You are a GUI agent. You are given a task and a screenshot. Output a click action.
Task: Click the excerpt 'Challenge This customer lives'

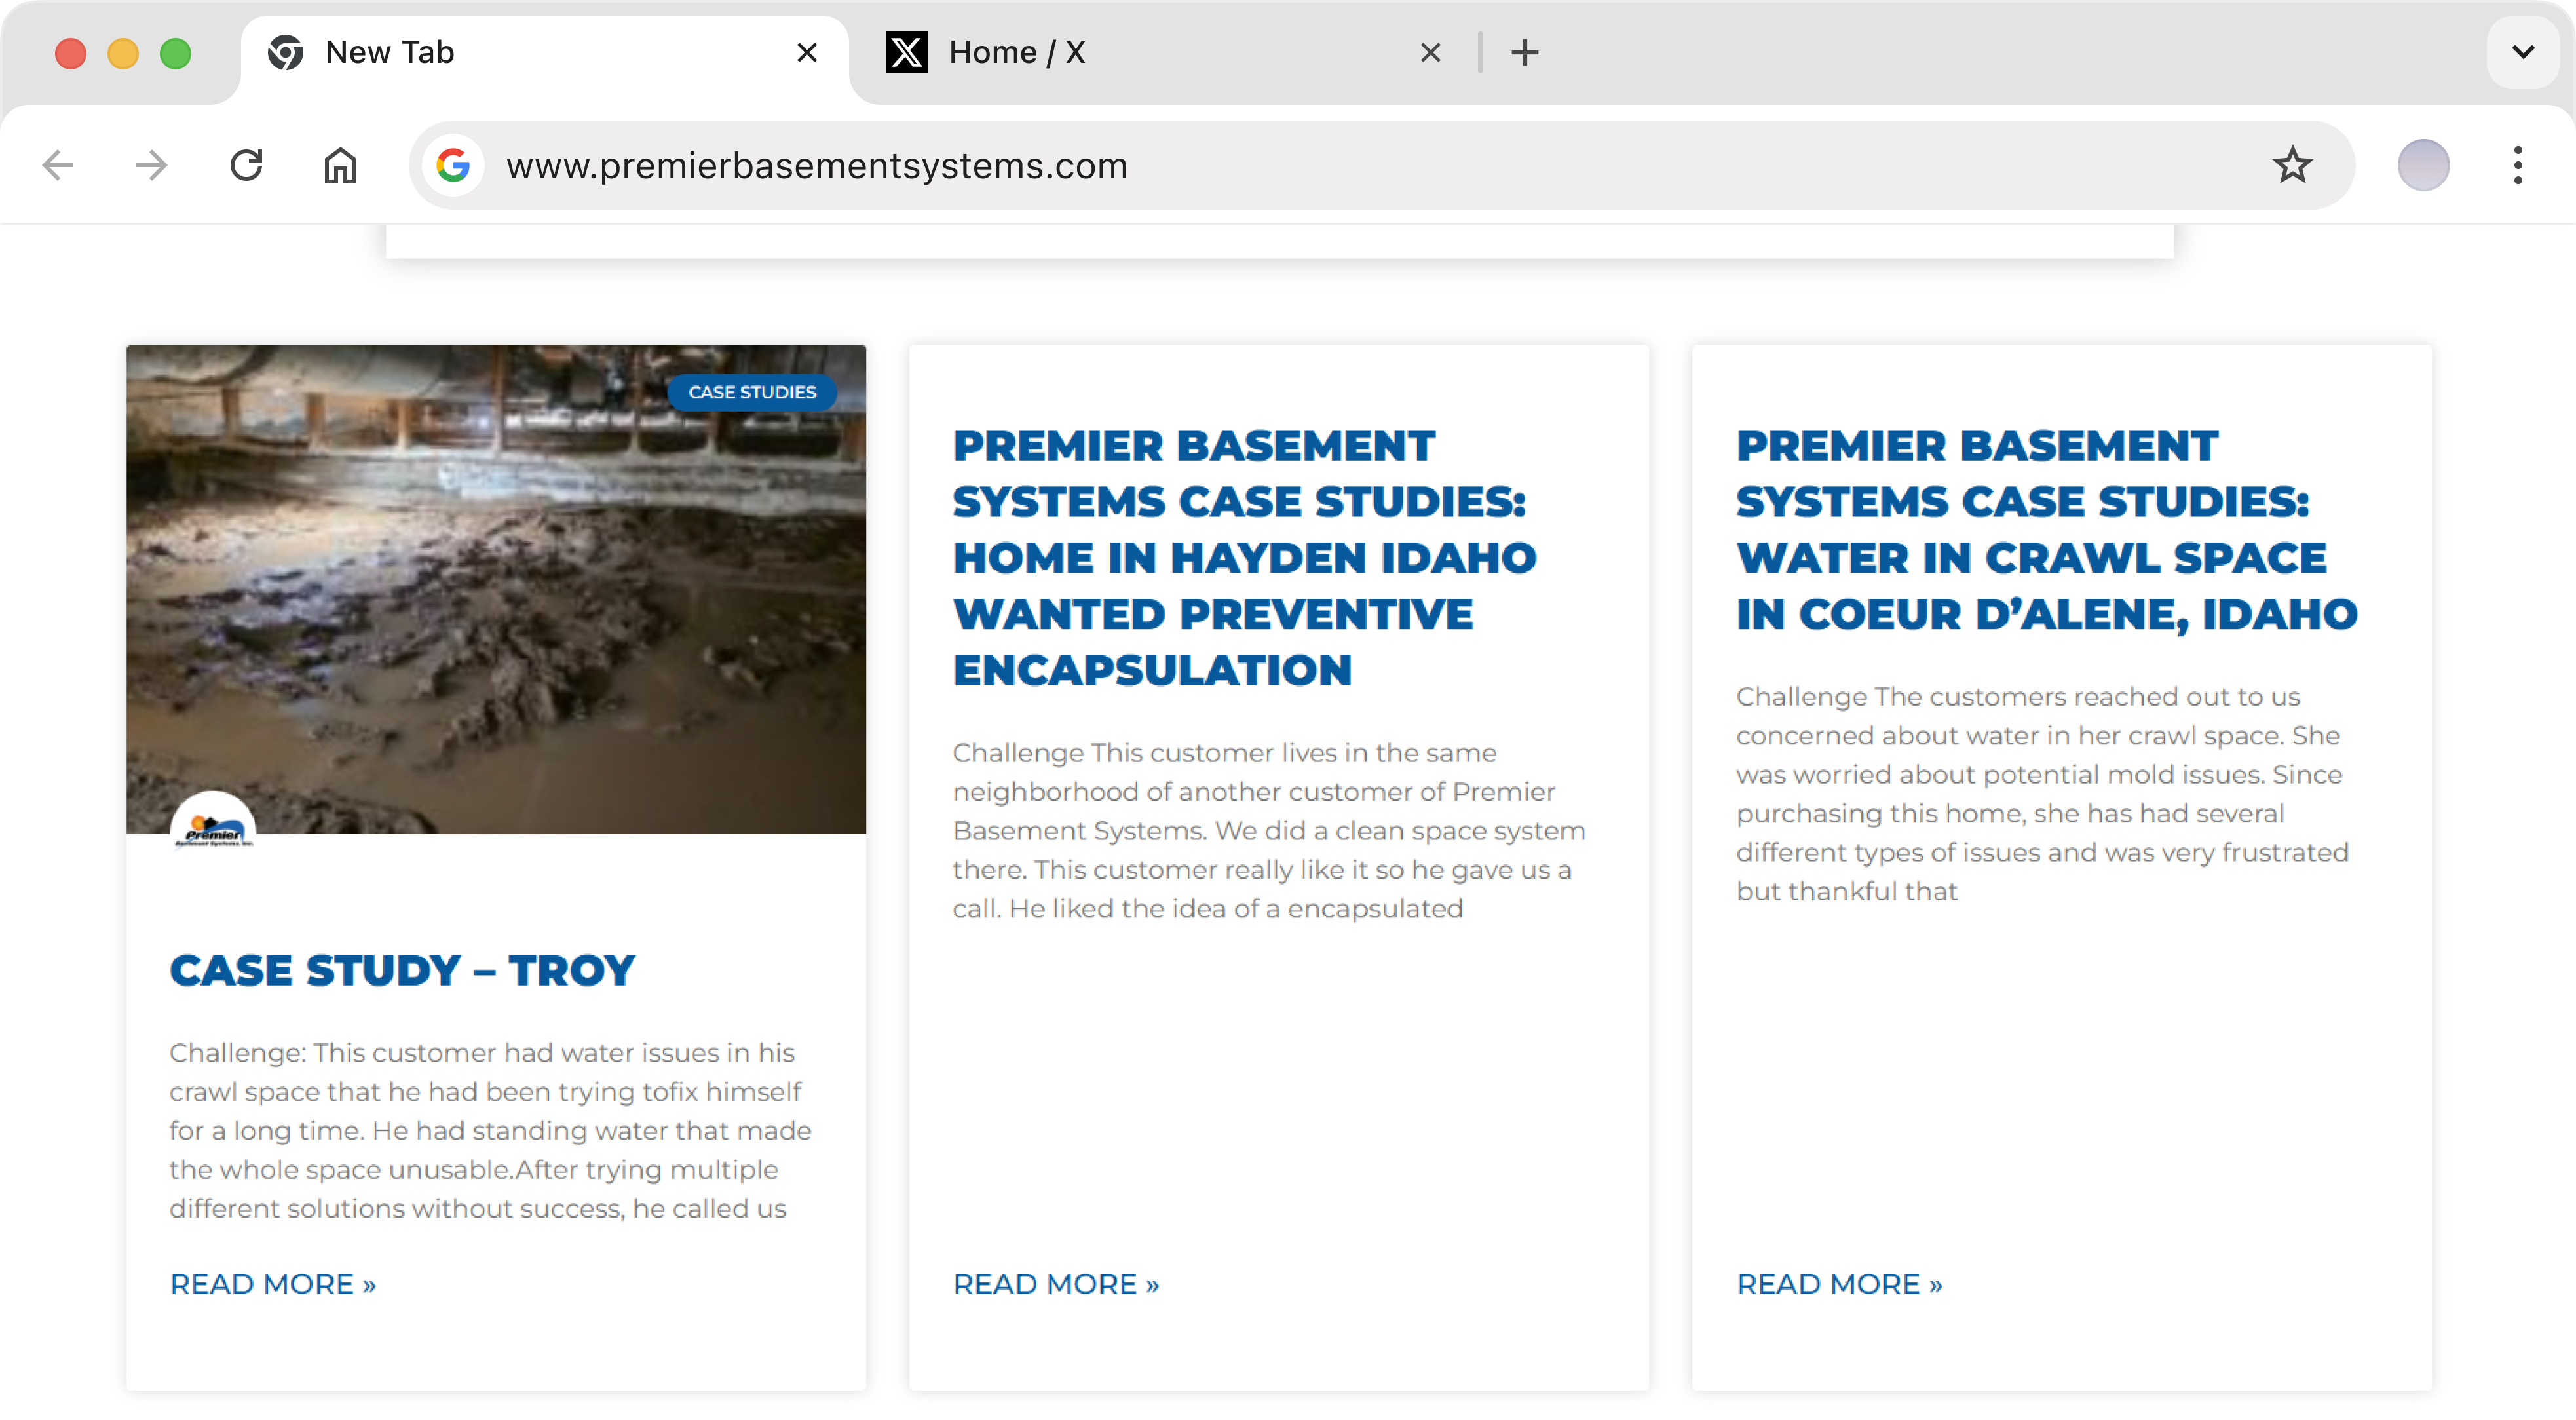pyautogui.click(x=1268, y=830)
